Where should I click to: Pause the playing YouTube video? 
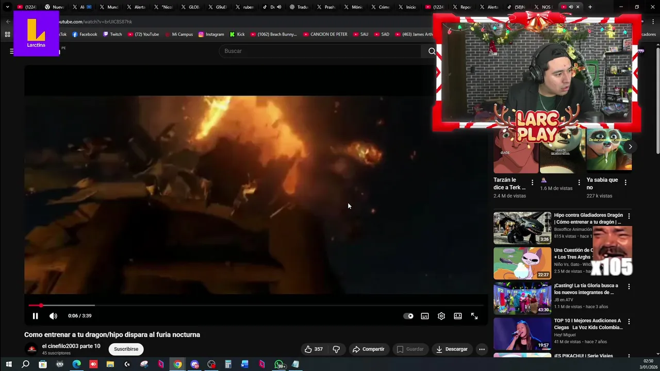point(35,316)
